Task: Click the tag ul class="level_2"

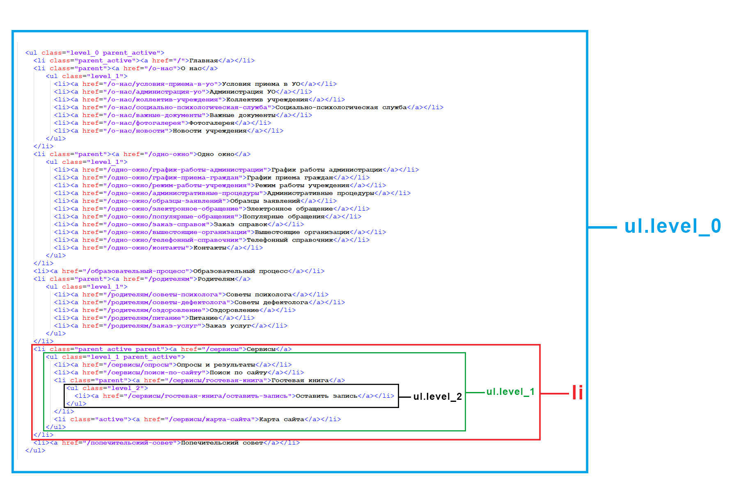Action: (107, 388)
